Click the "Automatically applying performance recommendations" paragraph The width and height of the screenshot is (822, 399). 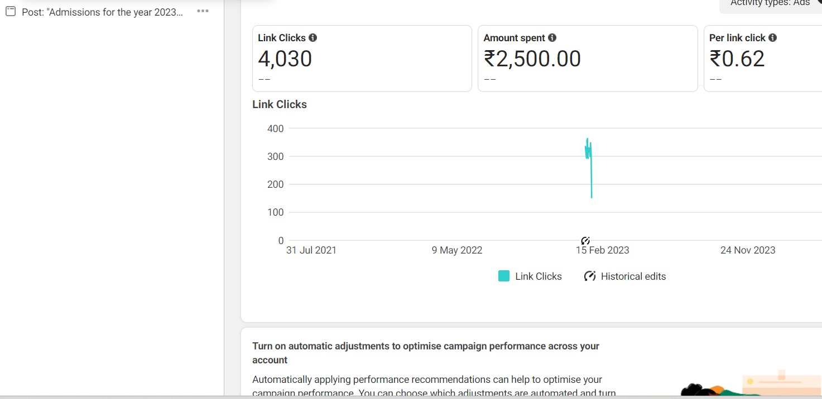pos(434,386)
